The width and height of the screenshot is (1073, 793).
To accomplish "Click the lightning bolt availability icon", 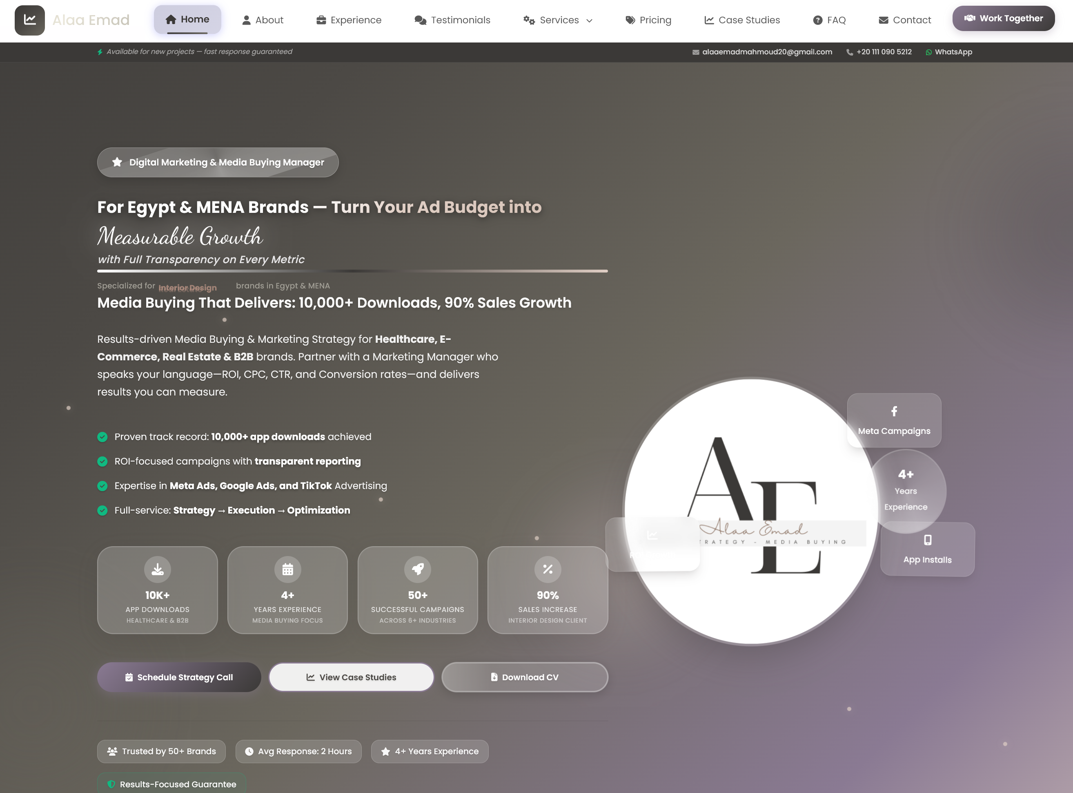I will click(100, 52).
